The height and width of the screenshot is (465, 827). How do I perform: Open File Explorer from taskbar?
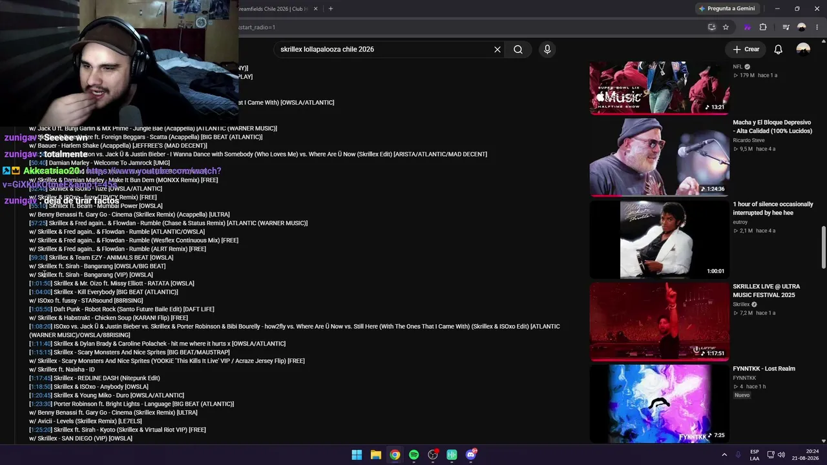click(x=375, y=455)
